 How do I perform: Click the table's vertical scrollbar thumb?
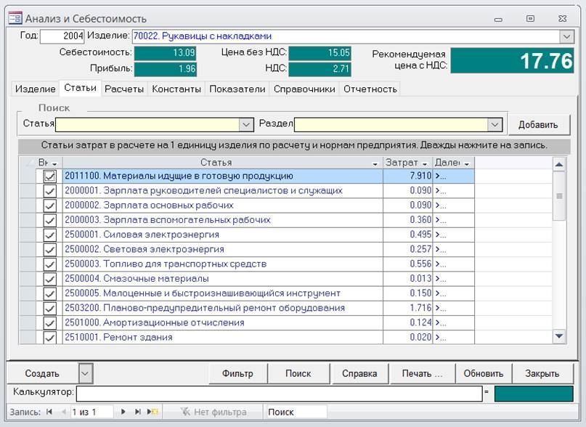click(x=559, y=195)
